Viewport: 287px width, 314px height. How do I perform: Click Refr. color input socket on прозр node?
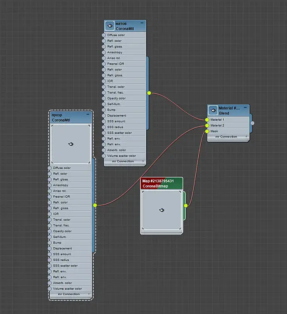click(x=50, y=202)
